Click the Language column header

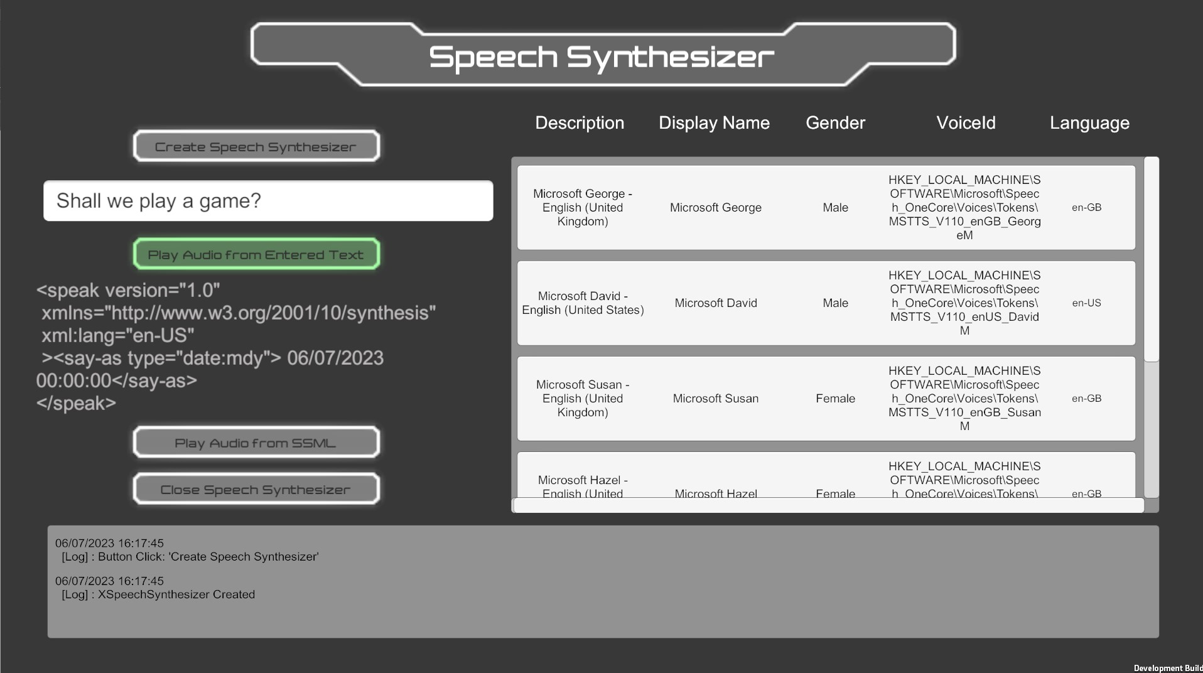pos(1089,123)
